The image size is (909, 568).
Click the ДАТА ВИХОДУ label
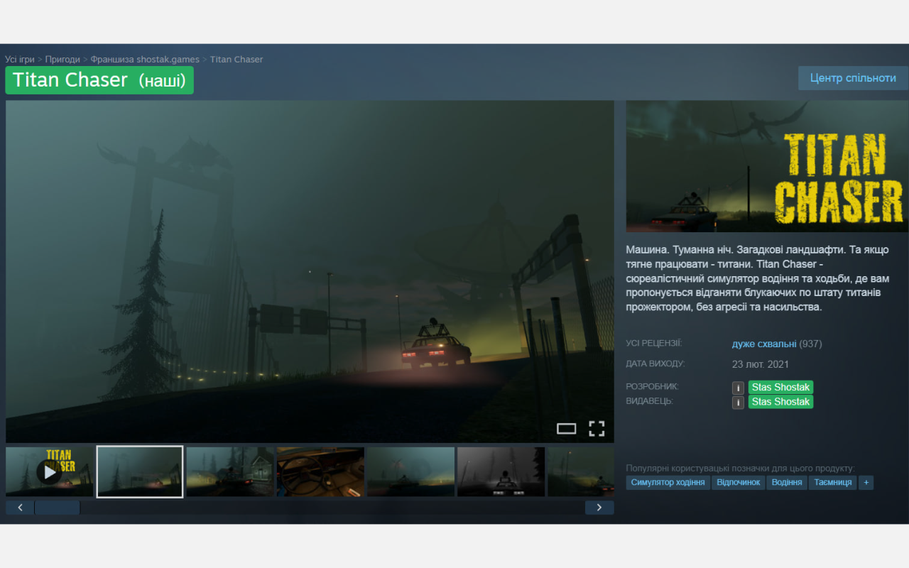point(655,364)
